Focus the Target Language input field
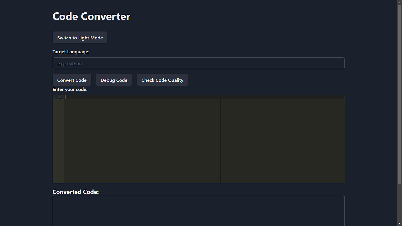This screenshot has height=226, width=402. coord(198,63)
